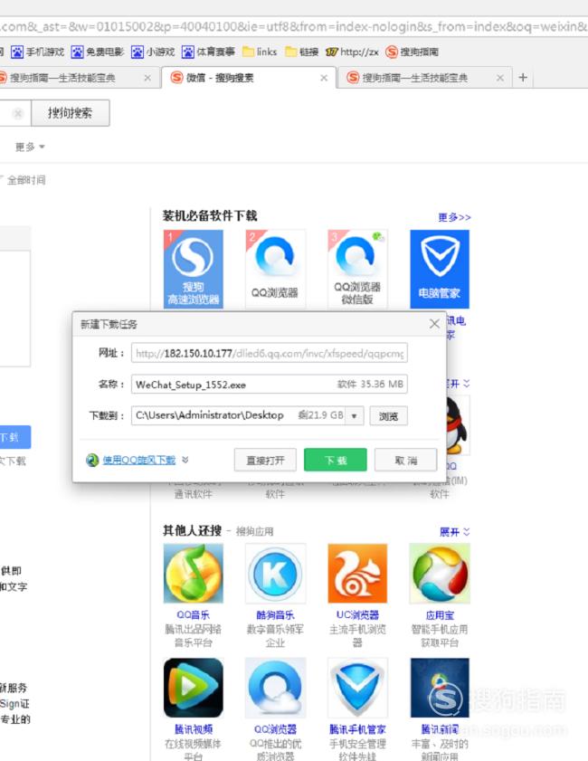Open the number 2 QQ浏览器 icon
This screenshot has height=761, width=588.
(x=275, y=269)
